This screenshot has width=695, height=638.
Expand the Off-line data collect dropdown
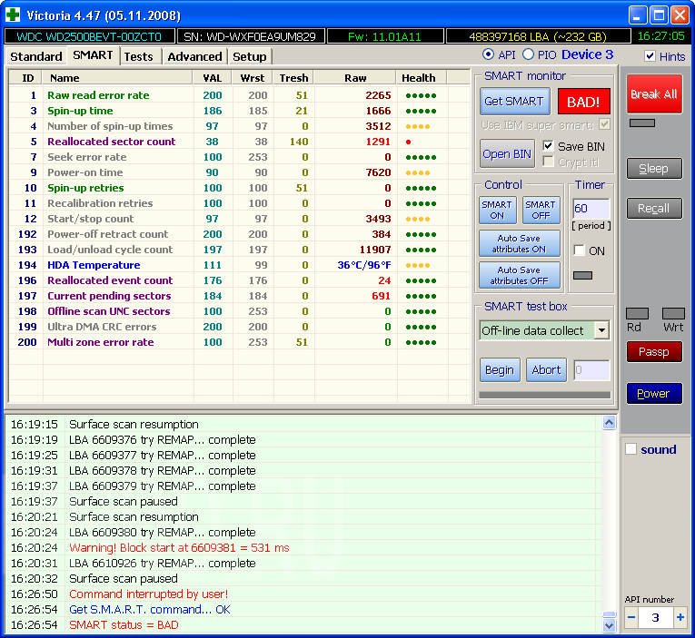point(601,330)
